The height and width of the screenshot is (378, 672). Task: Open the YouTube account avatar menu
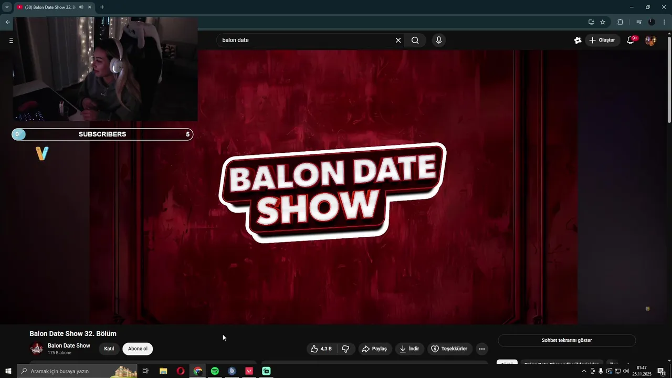click(650, 40)
